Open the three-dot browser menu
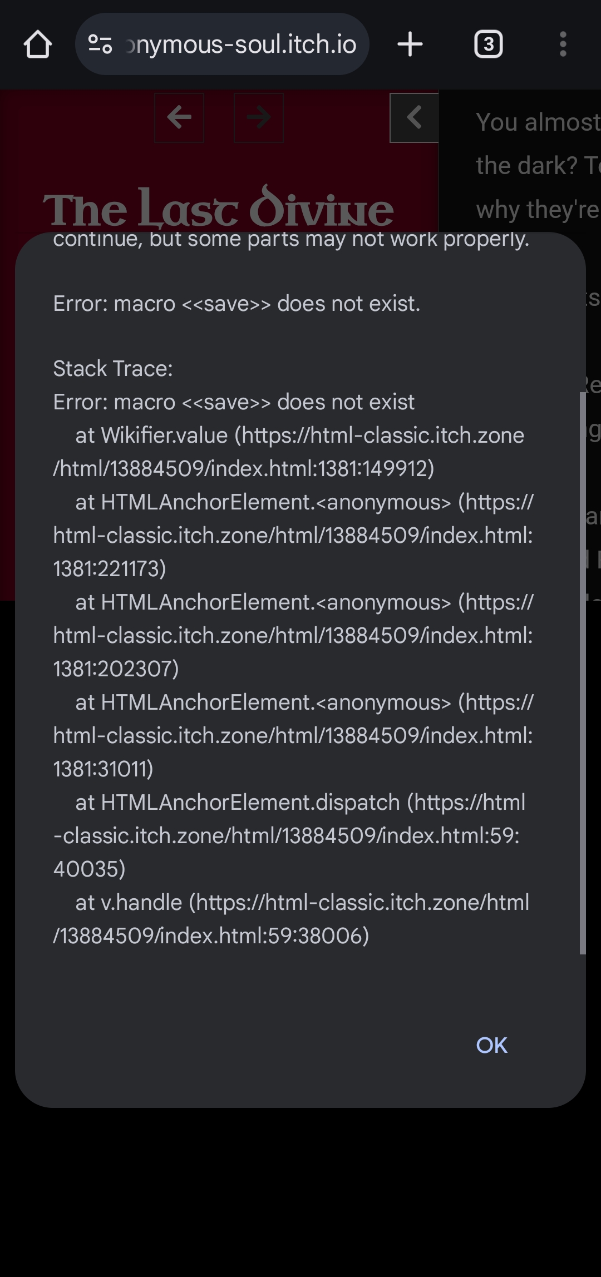The width and height of the screenshot is (601, 1277). pyautogui.click(x=563, y=44)
